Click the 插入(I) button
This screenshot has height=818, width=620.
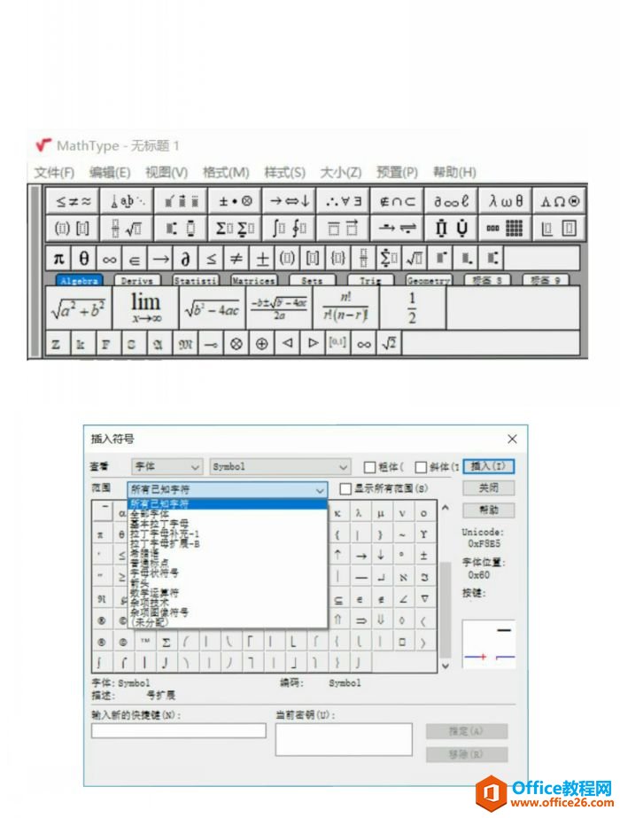(x=489, y=466)
